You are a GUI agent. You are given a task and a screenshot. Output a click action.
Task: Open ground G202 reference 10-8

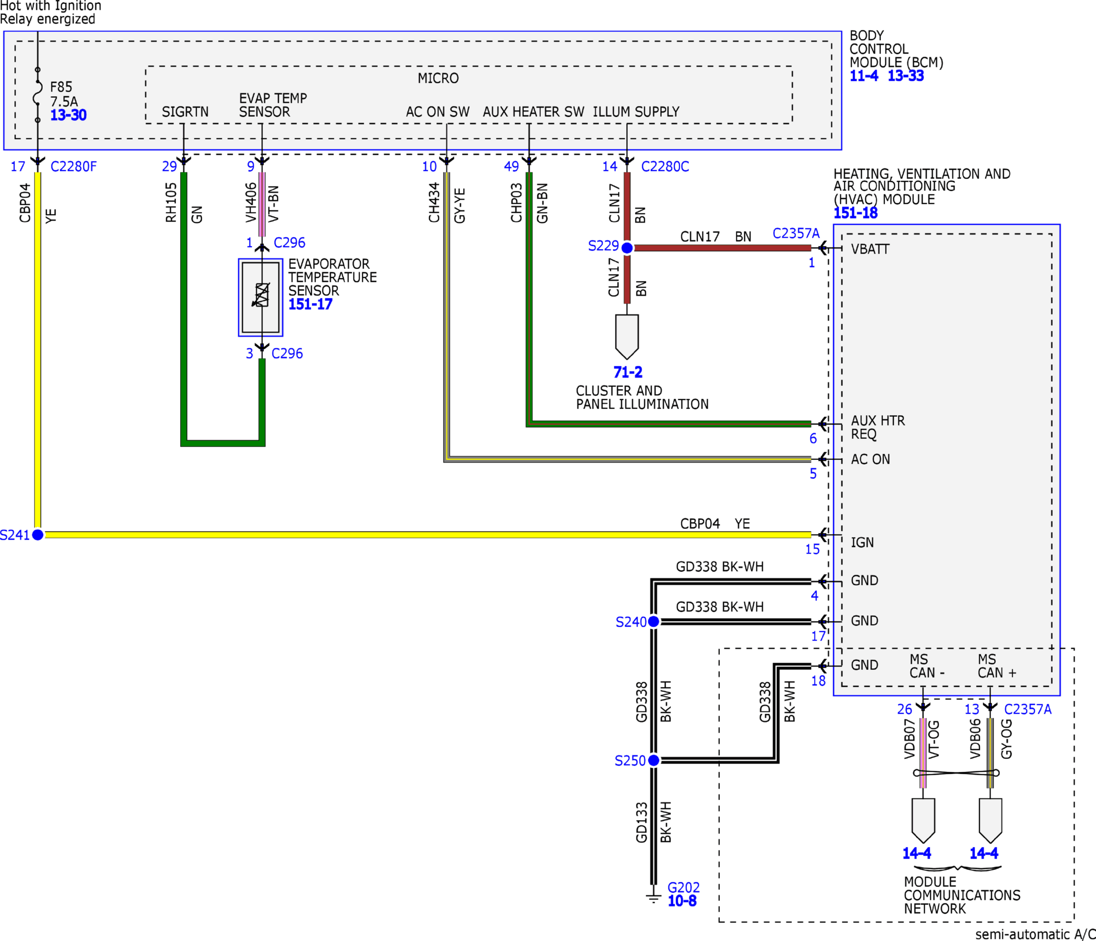point(682,901)
